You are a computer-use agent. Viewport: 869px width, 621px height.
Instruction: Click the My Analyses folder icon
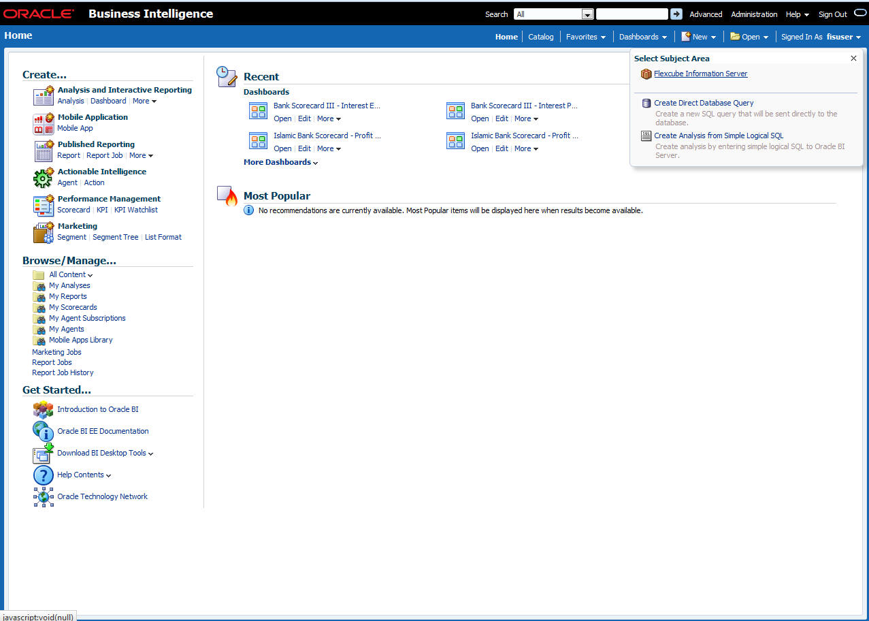pos(39,286)
